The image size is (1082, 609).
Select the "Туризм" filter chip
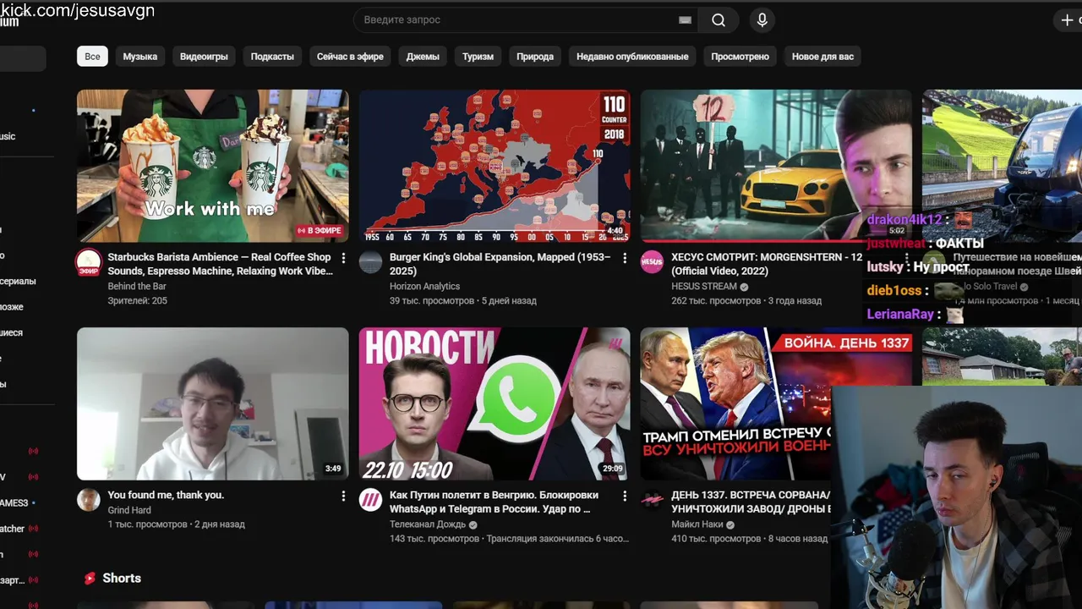[x=478, y=57]
